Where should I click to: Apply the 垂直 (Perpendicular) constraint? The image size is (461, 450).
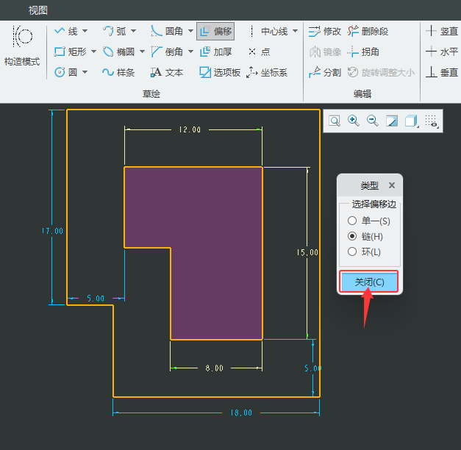tap(443, 72)
